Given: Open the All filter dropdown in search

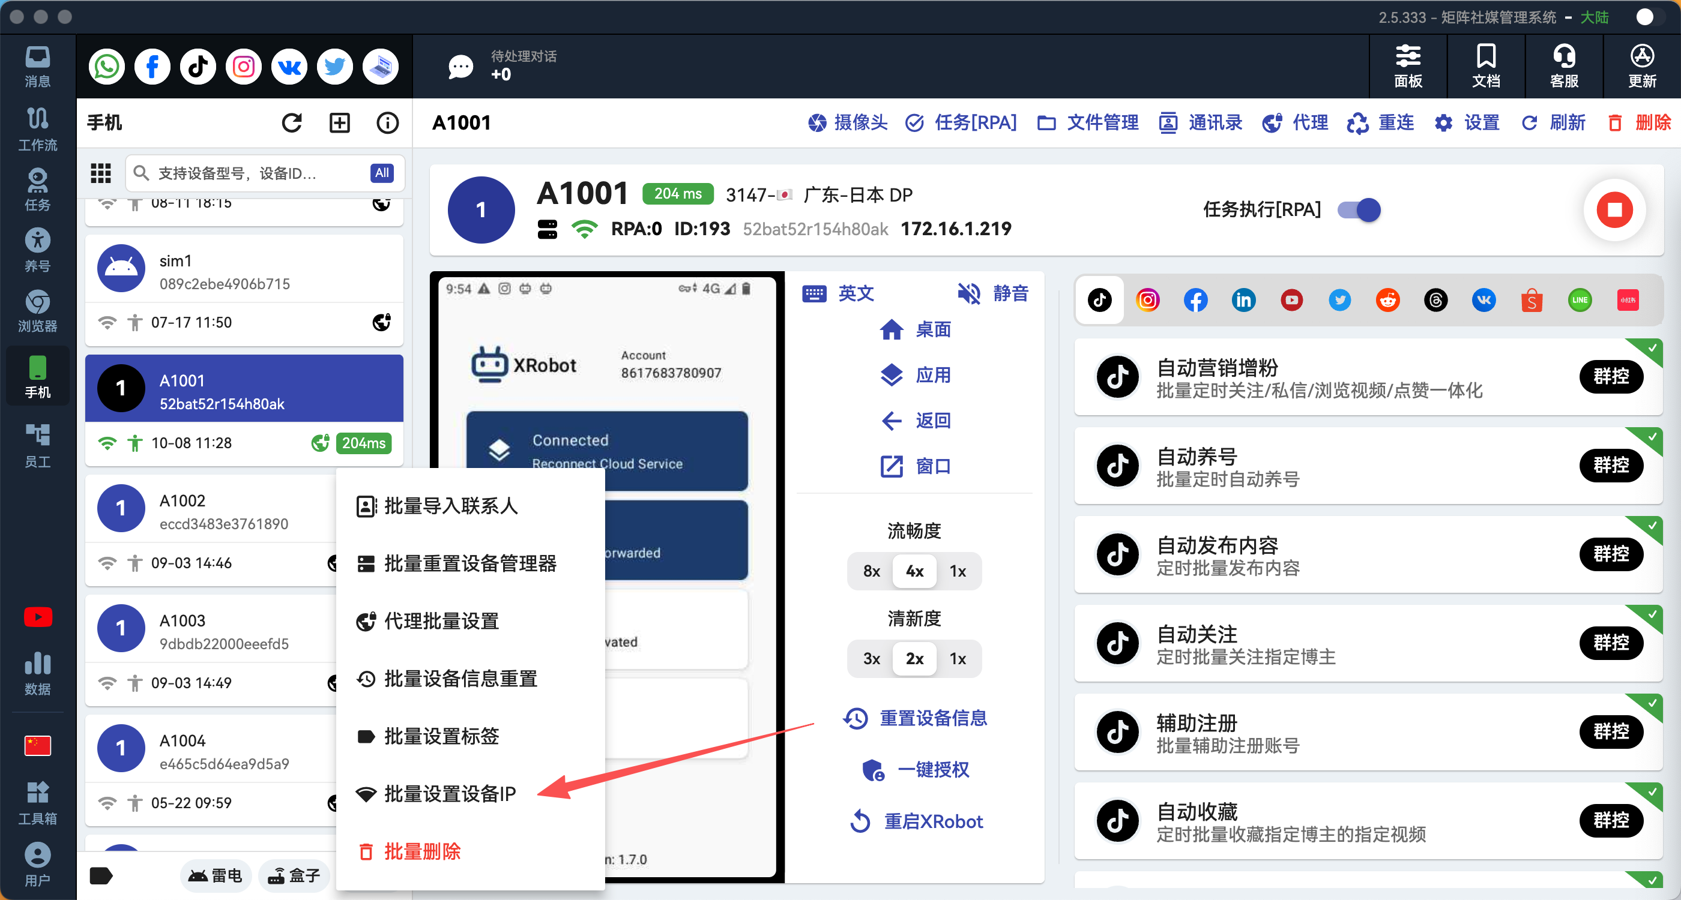Looking at the screenshot, I should tap(382, 173).
